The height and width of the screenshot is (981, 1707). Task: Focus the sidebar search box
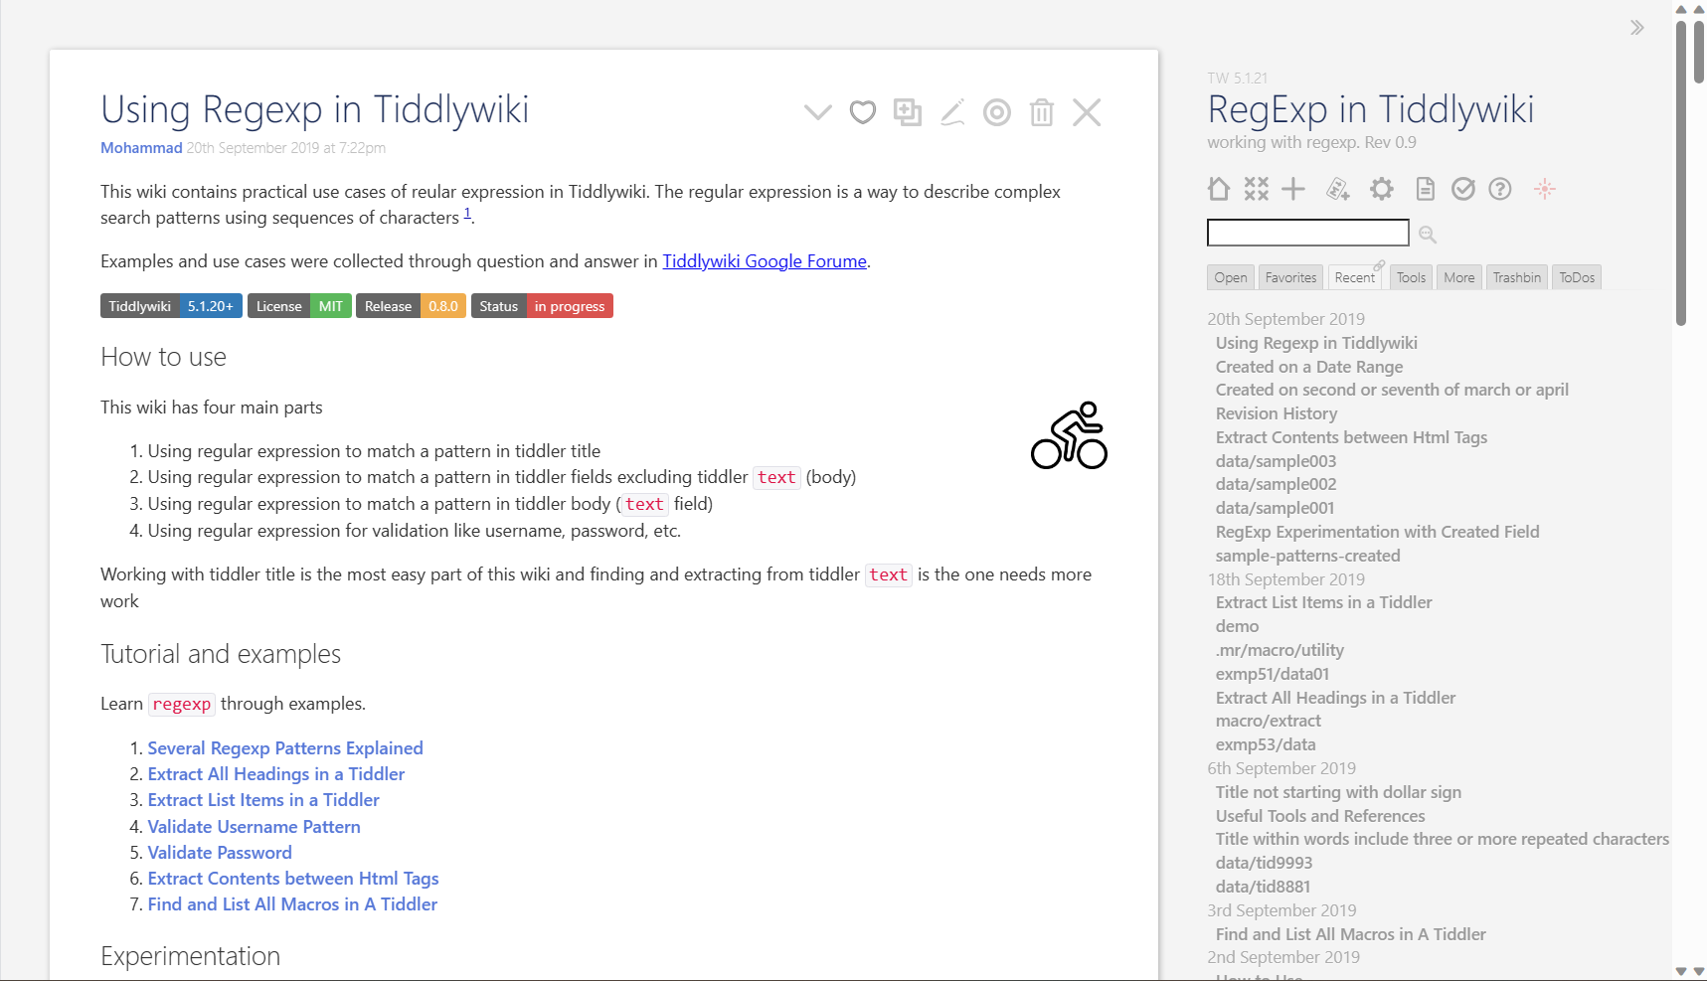pyautogui.click(x=1308, y=233)
